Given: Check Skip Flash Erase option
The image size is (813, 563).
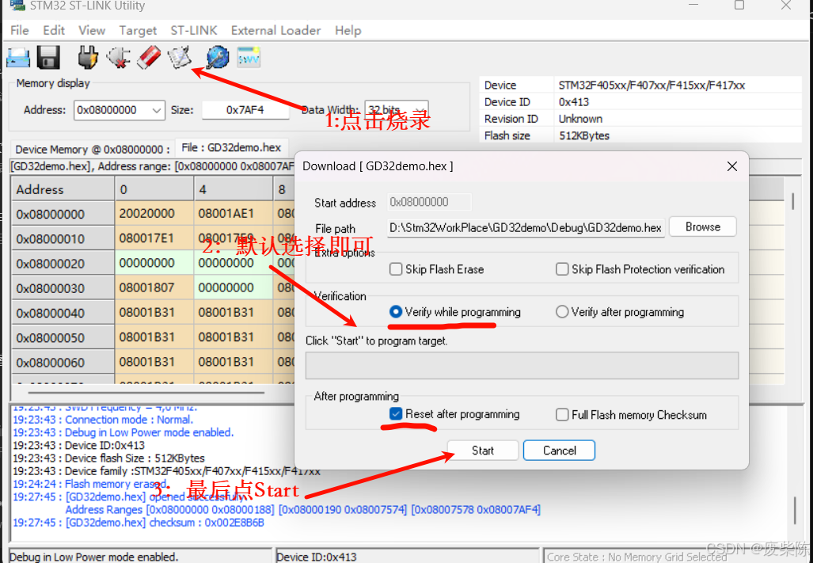Looking at the screenshot, I should pyautogui.click(x=396, y=269).
